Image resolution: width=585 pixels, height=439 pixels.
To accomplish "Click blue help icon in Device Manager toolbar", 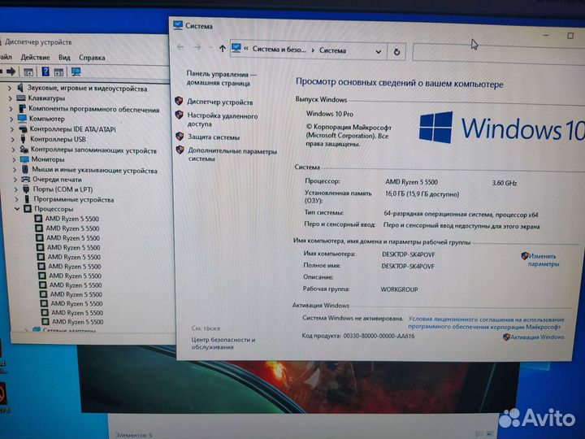I will [45, 72].
